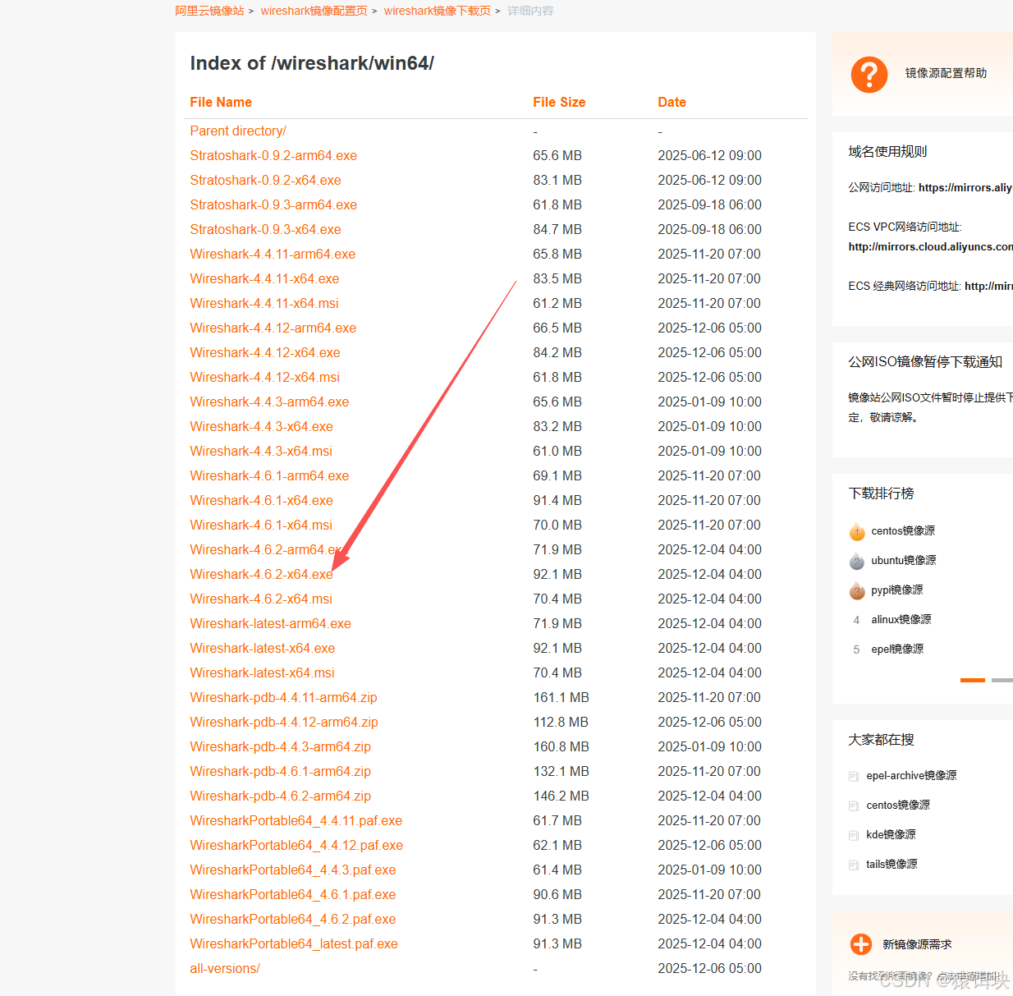Screen dimensions: 1013x996
Task: Open alinux镜像源 ranked fourth
Action: 901,620
